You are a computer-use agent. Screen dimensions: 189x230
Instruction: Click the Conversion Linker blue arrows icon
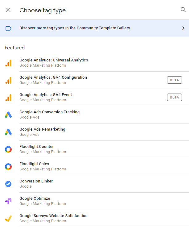[x=8, y=184]
